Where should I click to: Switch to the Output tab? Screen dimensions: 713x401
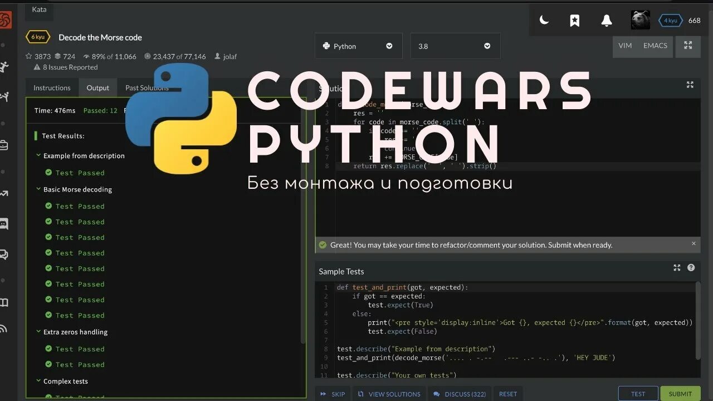(98, 87)
